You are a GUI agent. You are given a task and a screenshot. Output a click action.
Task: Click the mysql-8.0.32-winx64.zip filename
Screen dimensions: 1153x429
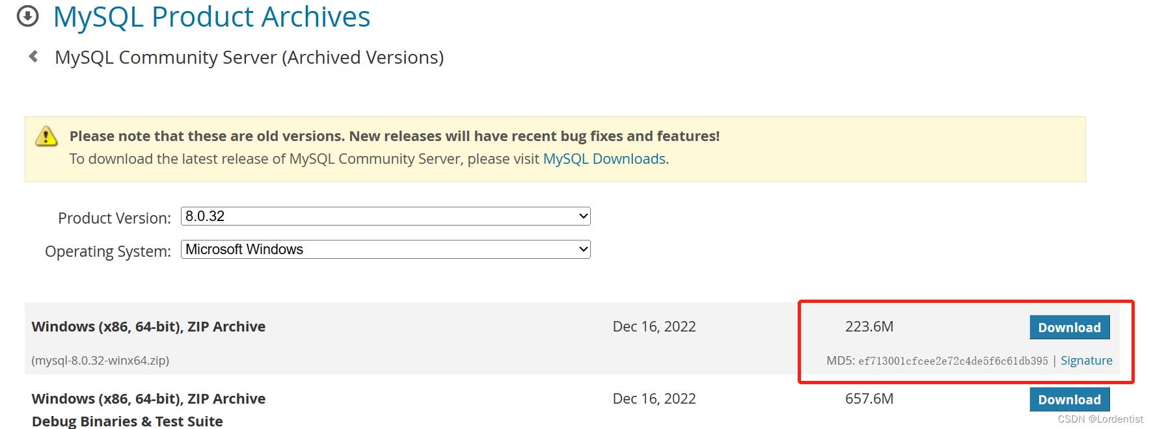point(100,360)
